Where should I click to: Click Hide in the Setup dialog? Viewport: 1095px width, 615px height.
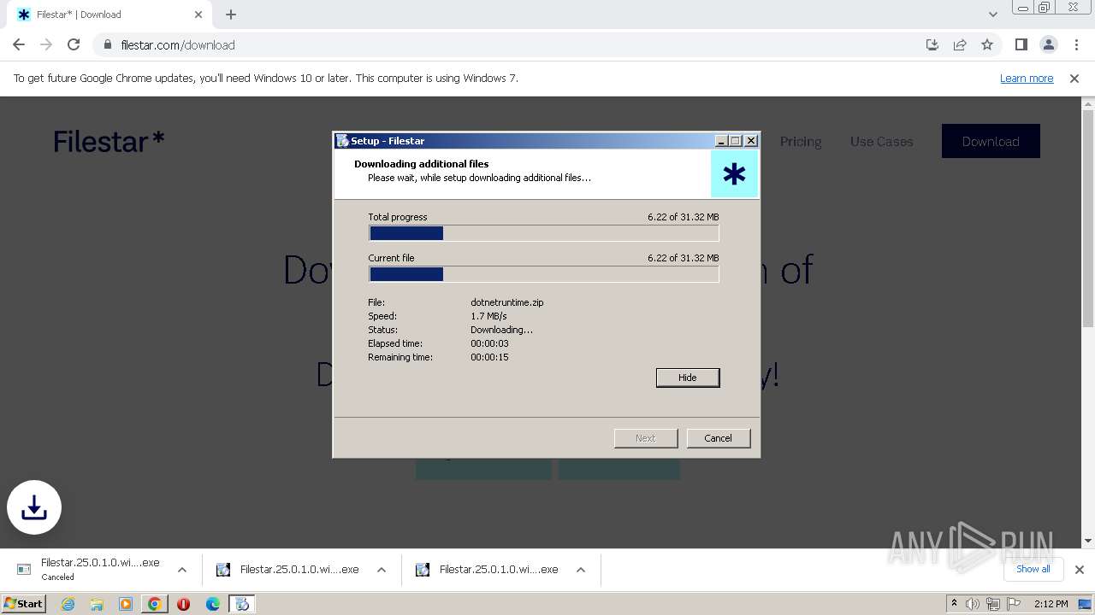688,378
